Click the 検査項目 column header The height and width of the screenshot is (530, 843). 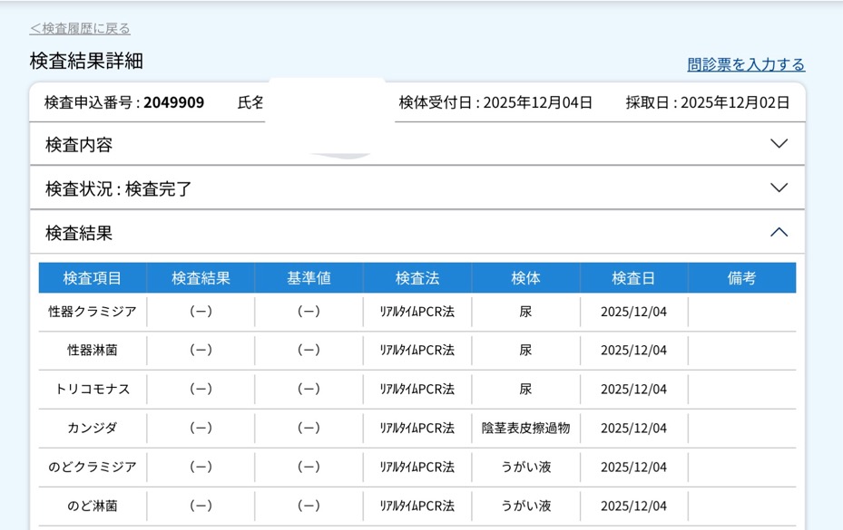(93, 278)
